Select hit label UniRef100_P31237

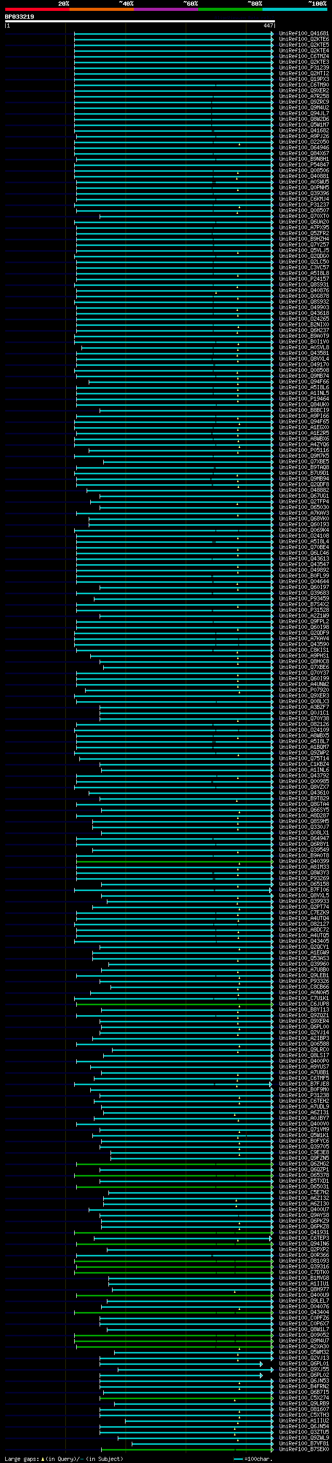303,204
